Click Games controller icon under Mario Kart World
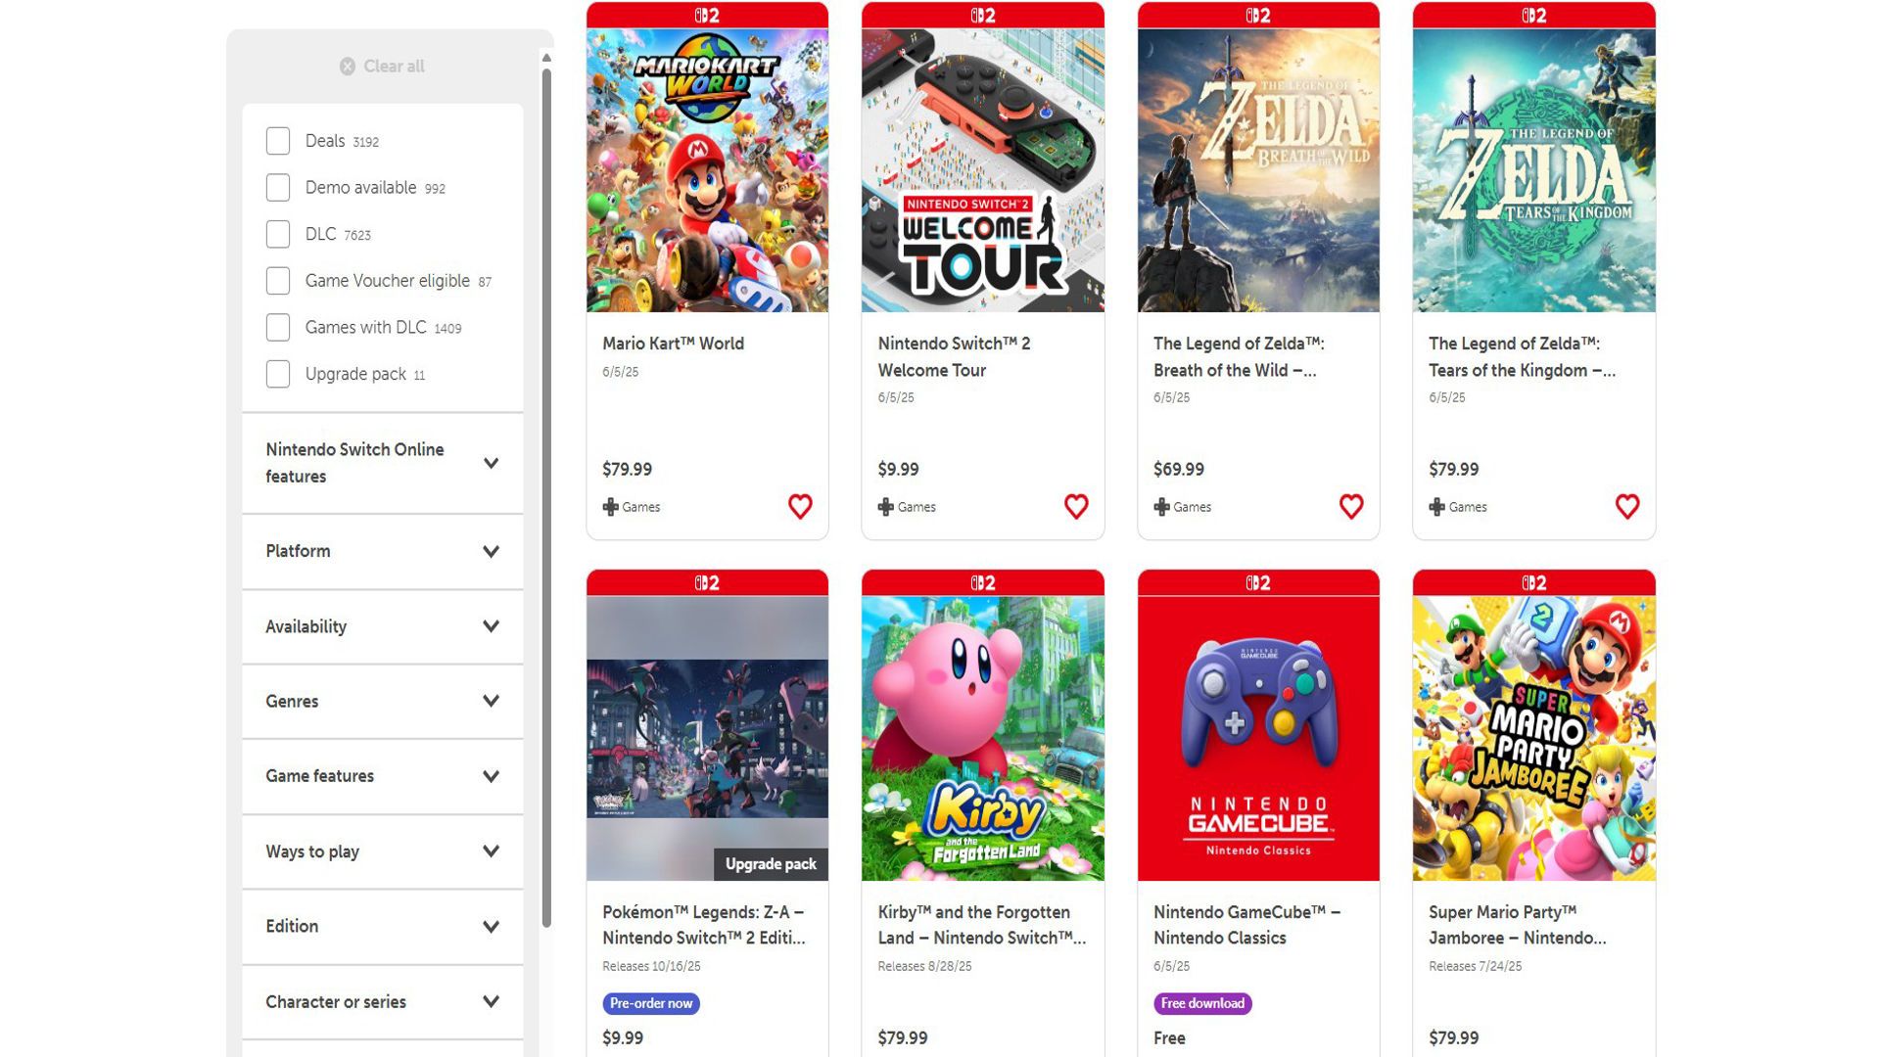 (x=610, y=507)
